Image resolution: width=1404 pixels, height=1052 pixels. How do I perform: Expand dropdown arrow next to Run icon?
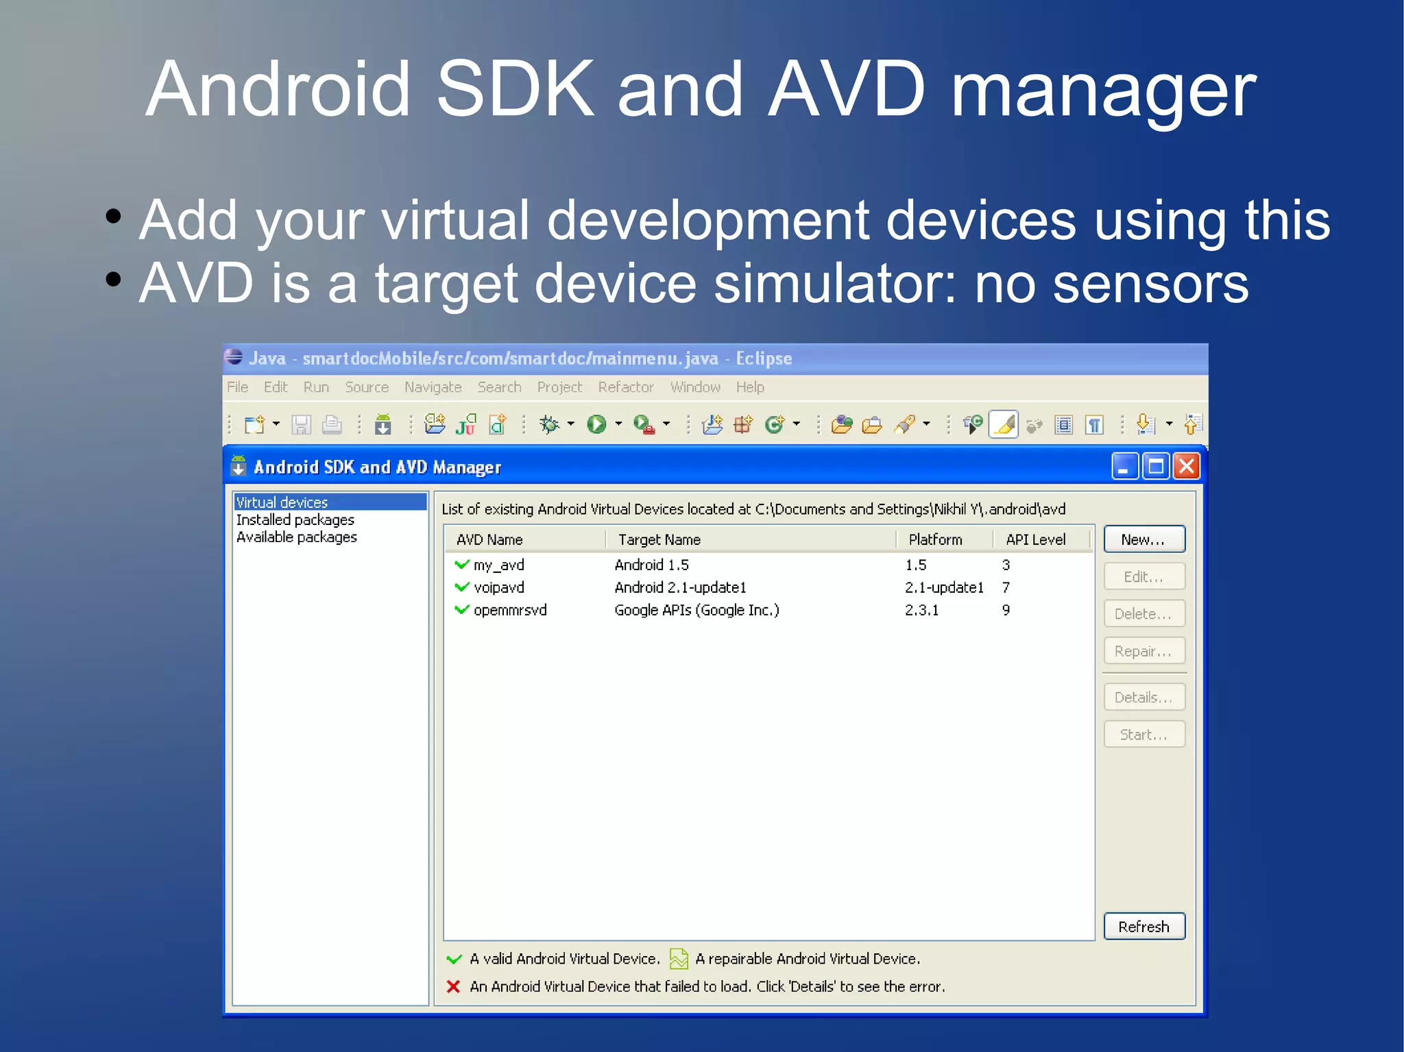pyautogui.click(x=618, y=424)
